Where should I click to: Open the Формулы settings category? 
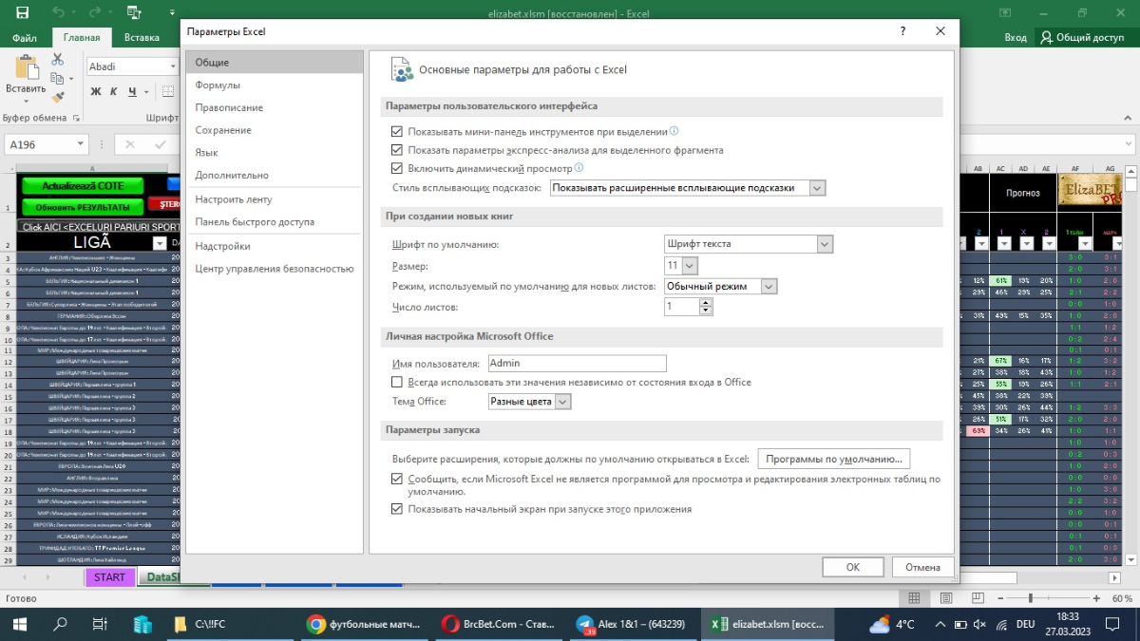[x=218, y=85]
